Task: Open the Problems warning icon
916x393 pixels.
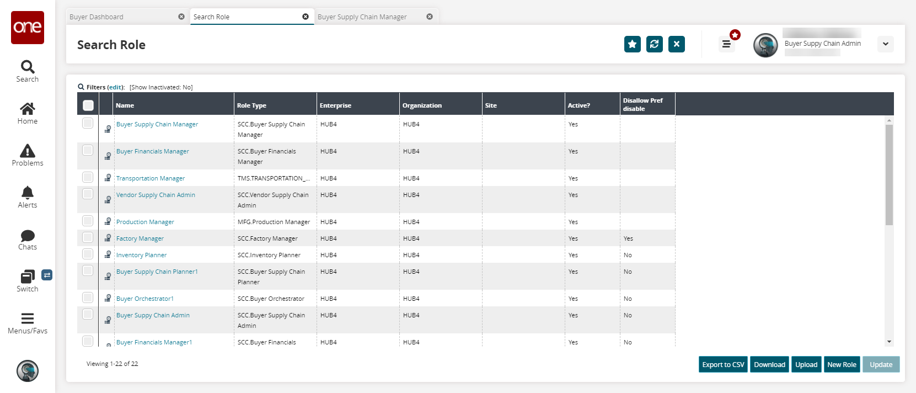Action: tap(28, 151)
